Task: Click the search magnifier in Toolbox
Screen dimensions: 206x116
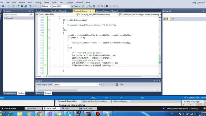Action: [31, 15]
